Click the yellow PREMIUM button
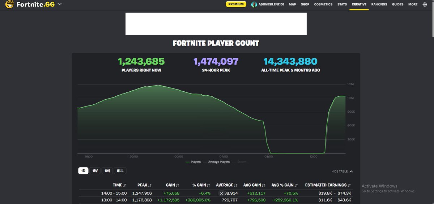 236,4
